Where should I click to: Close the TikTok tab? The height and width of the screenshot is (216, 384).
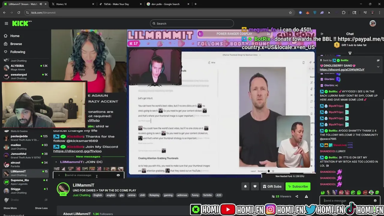141,4
